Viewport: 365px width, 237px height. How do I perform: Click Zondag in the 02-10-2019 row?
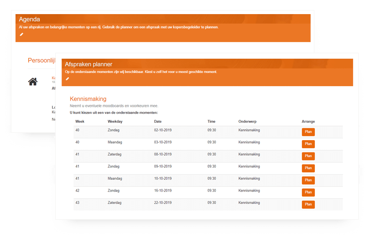[x=113, y=130]
